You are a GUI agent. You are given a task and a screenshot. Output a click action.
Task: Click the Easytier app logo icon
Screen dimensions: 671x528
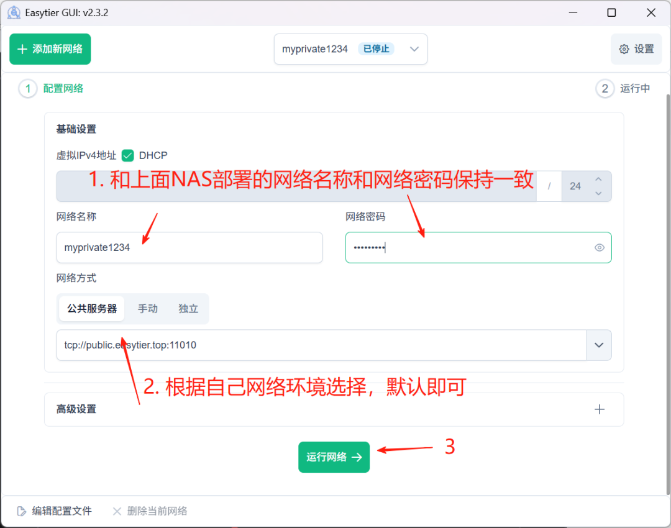click(14, 13)
